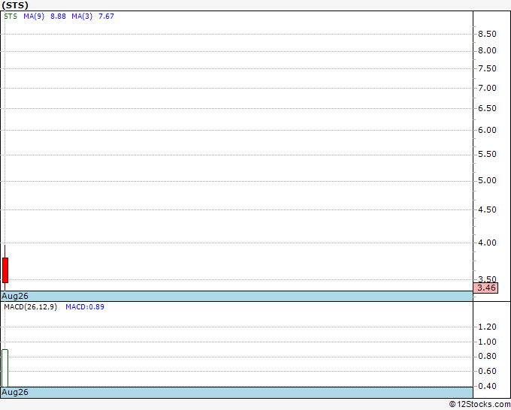Click the 8.50 price axis label

[487, 34]
